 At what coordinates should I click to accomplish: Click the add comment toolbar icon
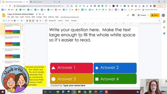point(46,21)
